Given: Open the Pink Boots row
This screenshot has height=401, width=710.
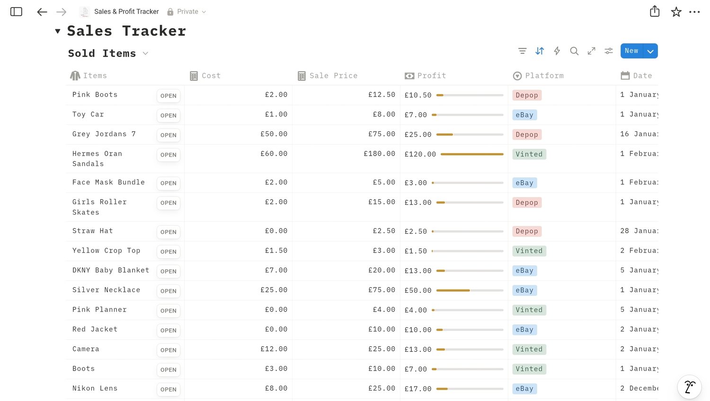Looking at the screenshot, I should tap(168, 96).
